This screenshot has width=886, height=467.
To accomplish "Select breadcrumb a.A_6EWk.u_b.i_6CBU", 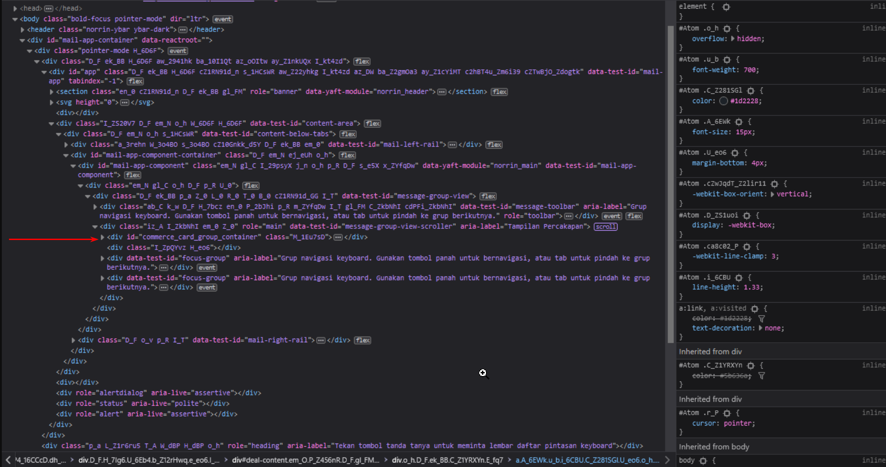I will click(x=587, y=460).
